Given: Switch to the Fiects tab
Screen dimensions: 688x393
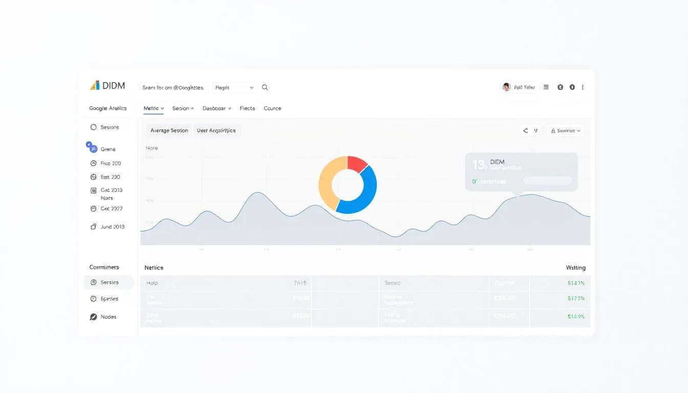Looking at the screenshot, I should [247, 108].
